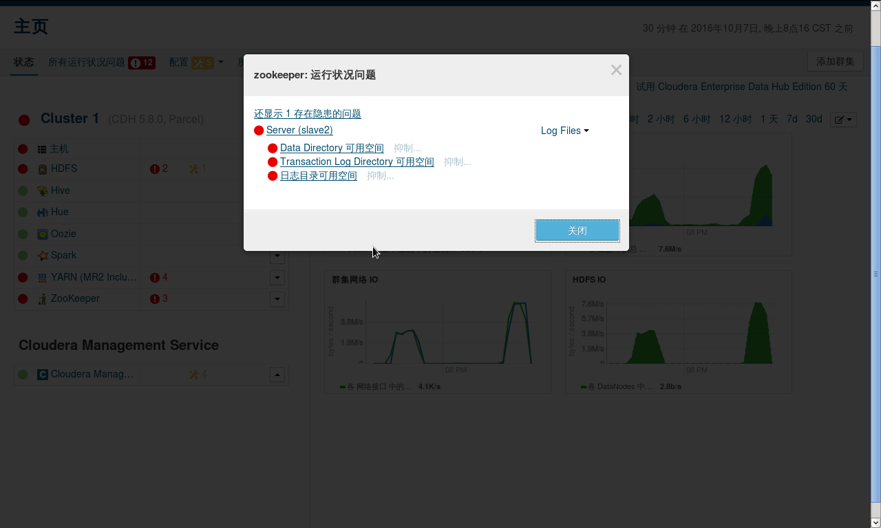881x528 pixels.
Task: Open the Spark service
Action: (64, 255)
